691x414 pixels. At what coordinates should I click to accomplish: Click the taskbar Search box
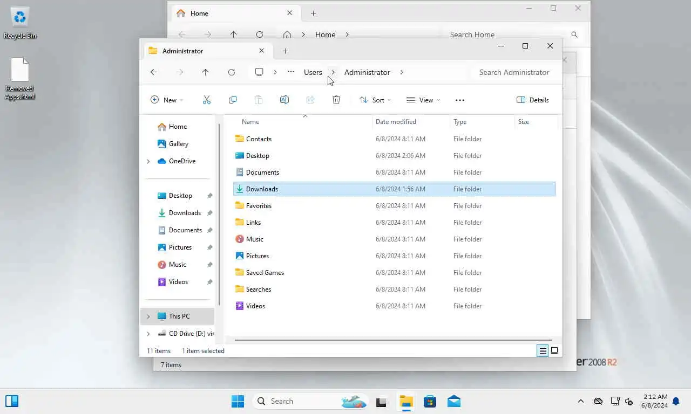coord(310,401)
